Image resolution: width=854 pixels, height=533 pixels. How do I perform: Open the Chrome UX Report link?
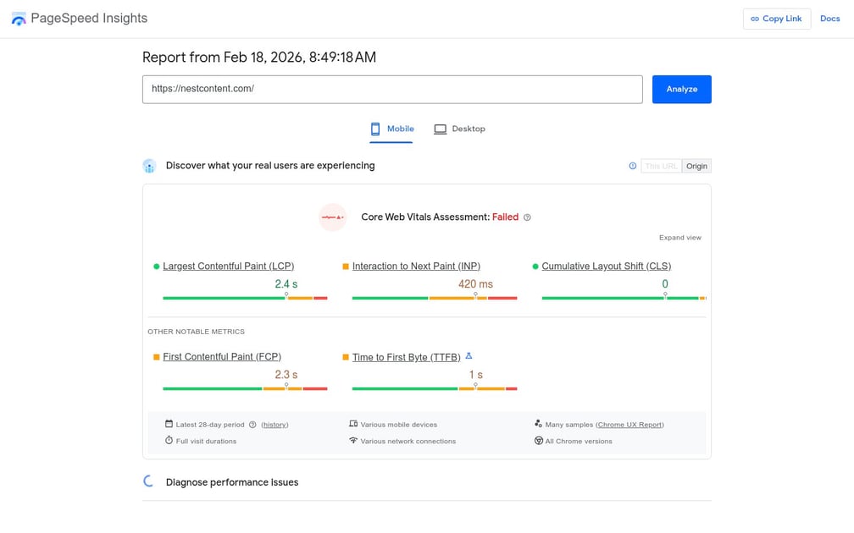[x=629, y=425]
